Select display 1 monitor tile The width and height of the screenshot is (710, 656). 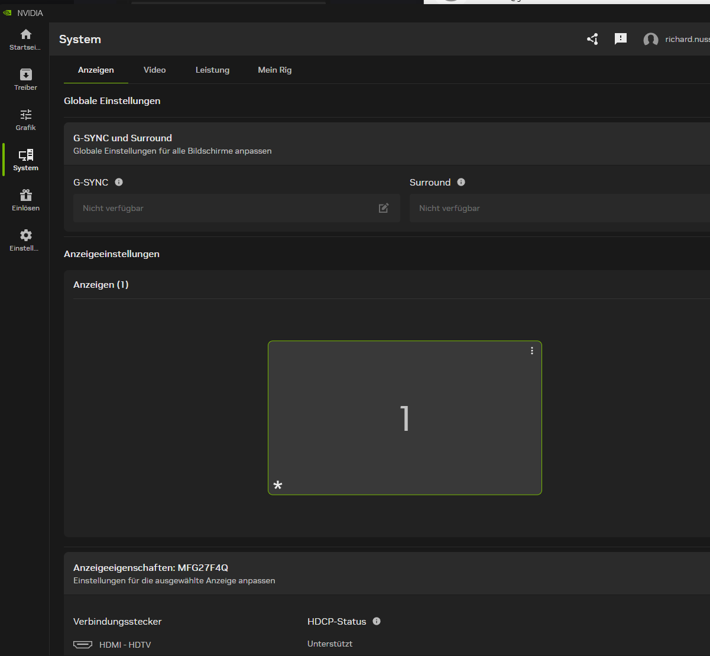404,418
